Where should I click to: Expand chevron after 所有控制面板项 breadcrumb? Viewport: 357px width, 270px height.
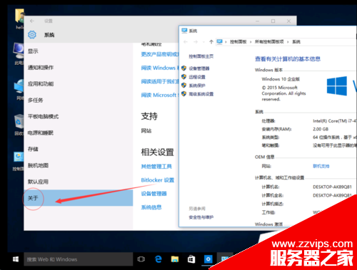click(288, 42)
